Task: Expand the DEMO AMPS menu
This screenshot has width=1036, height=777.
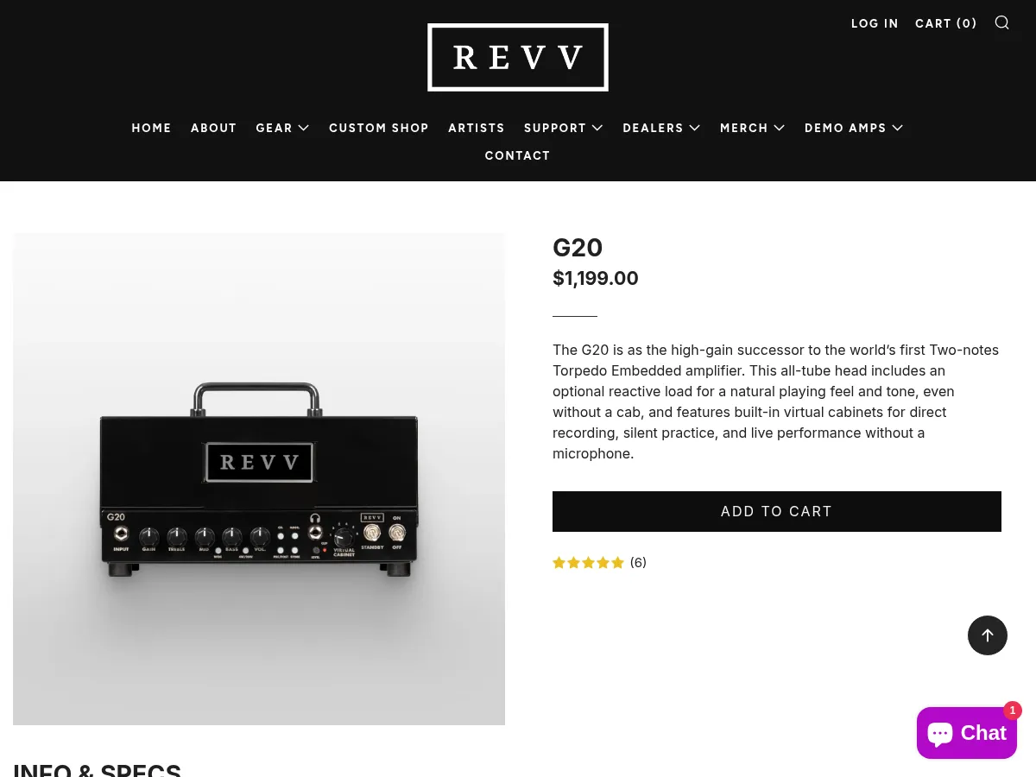Action: click(853, 128)
